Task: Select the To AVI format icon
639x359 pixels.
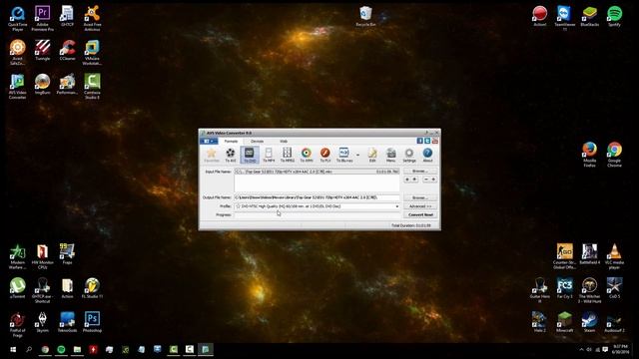Action: click(x=231, y=155)
